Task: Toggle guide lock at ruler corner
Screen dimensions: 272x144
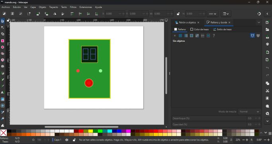Action: [x=8, y=20]
